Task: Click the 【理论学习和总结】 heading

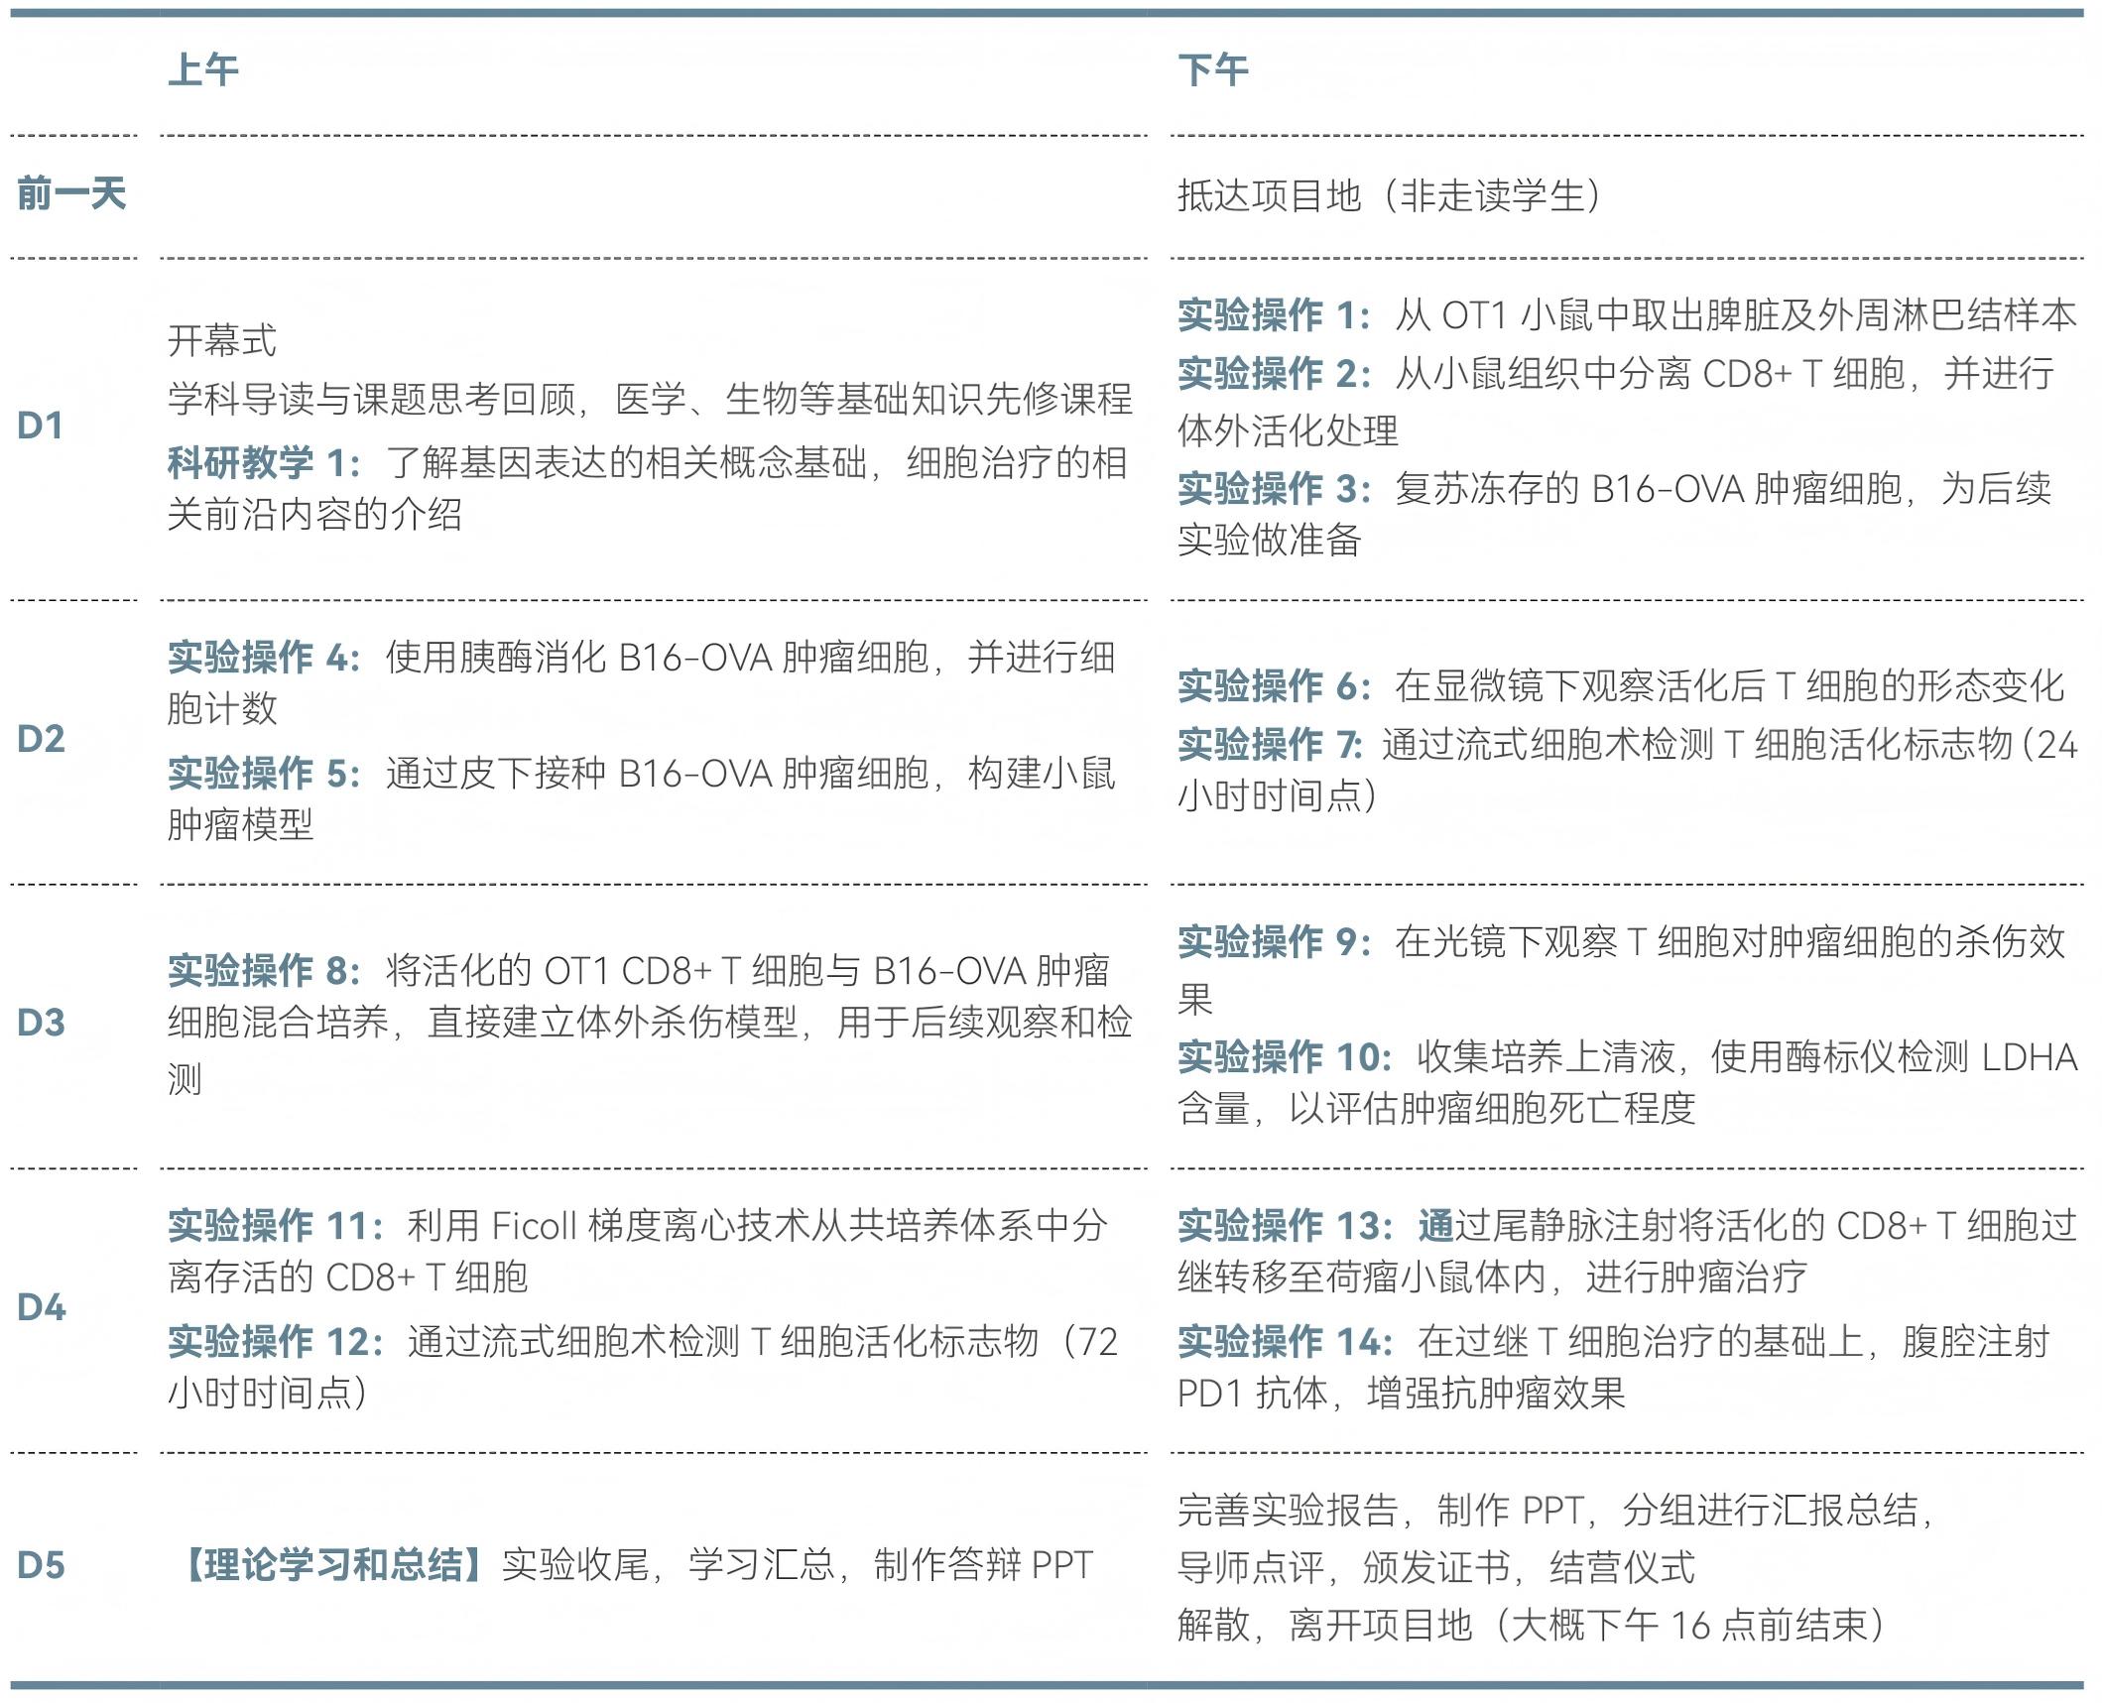Action: pos(332,1565)
